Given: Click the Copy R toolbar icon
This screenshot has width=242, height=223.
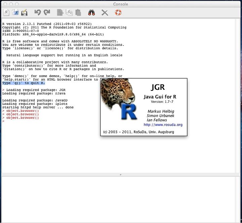Looking at the screenshot, I should tap(69, 13).
